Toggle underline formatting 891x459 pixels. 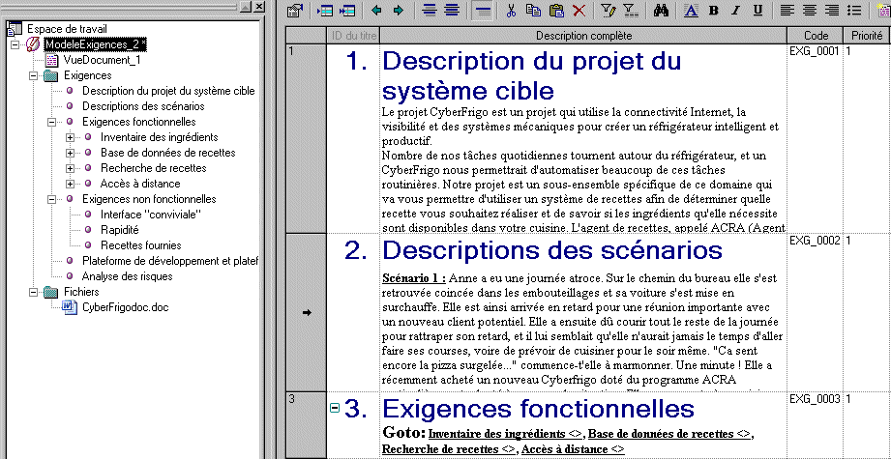click(757, 11)
